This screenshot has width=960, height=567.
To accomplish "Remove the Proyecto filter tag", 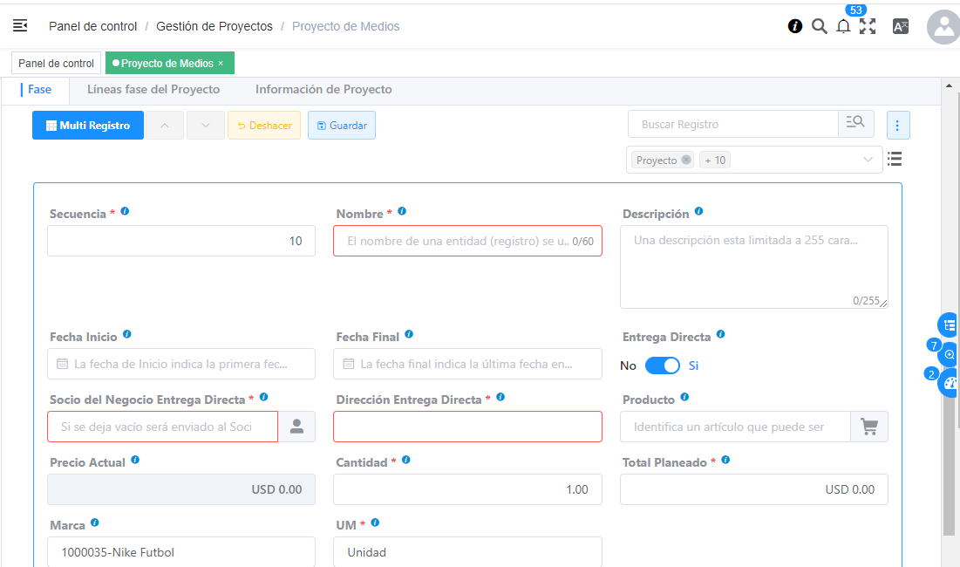I will click(686, 161).
